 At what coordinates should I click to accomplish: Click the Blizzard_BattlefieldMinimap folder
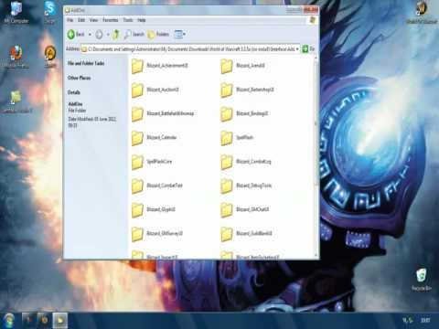[x=163, y=113]
